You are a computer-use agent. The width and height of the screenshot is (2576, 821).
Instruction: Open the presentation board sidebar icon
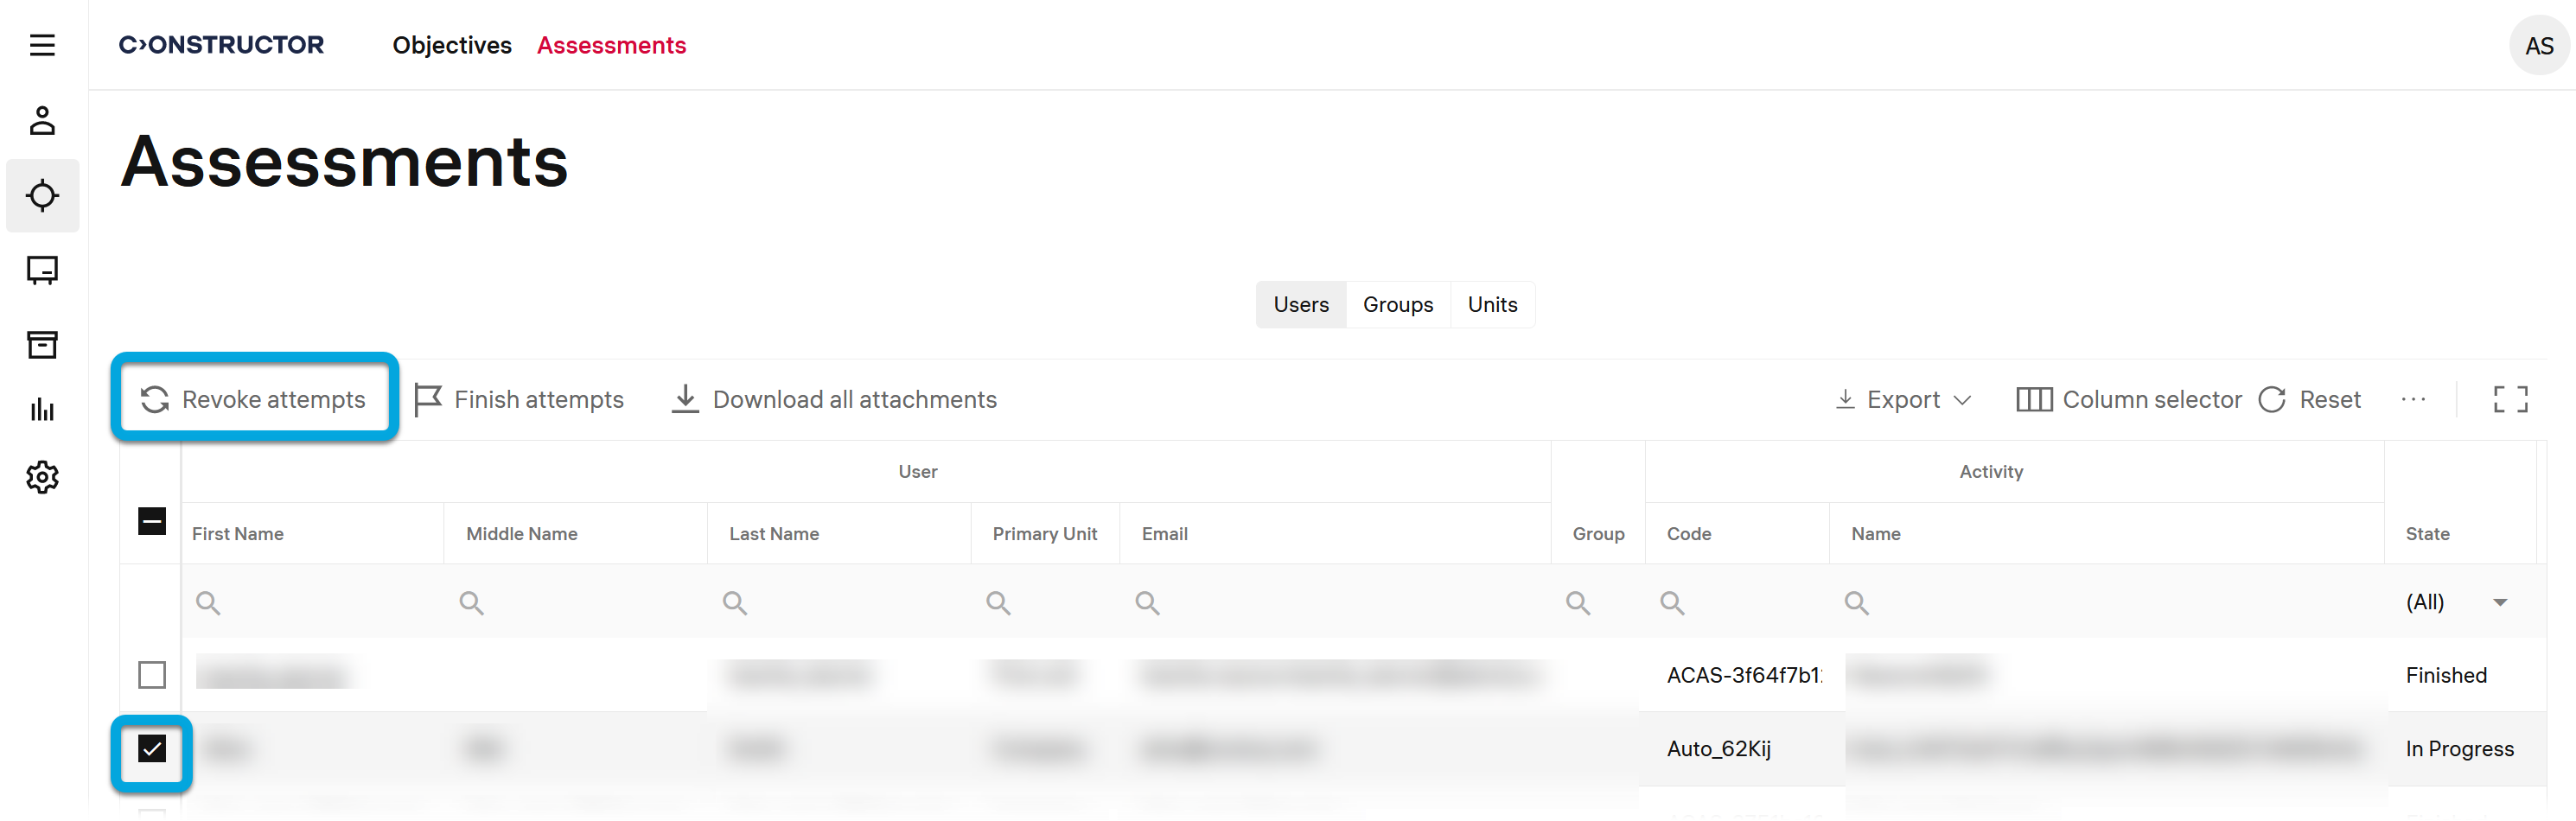point(42,270)
